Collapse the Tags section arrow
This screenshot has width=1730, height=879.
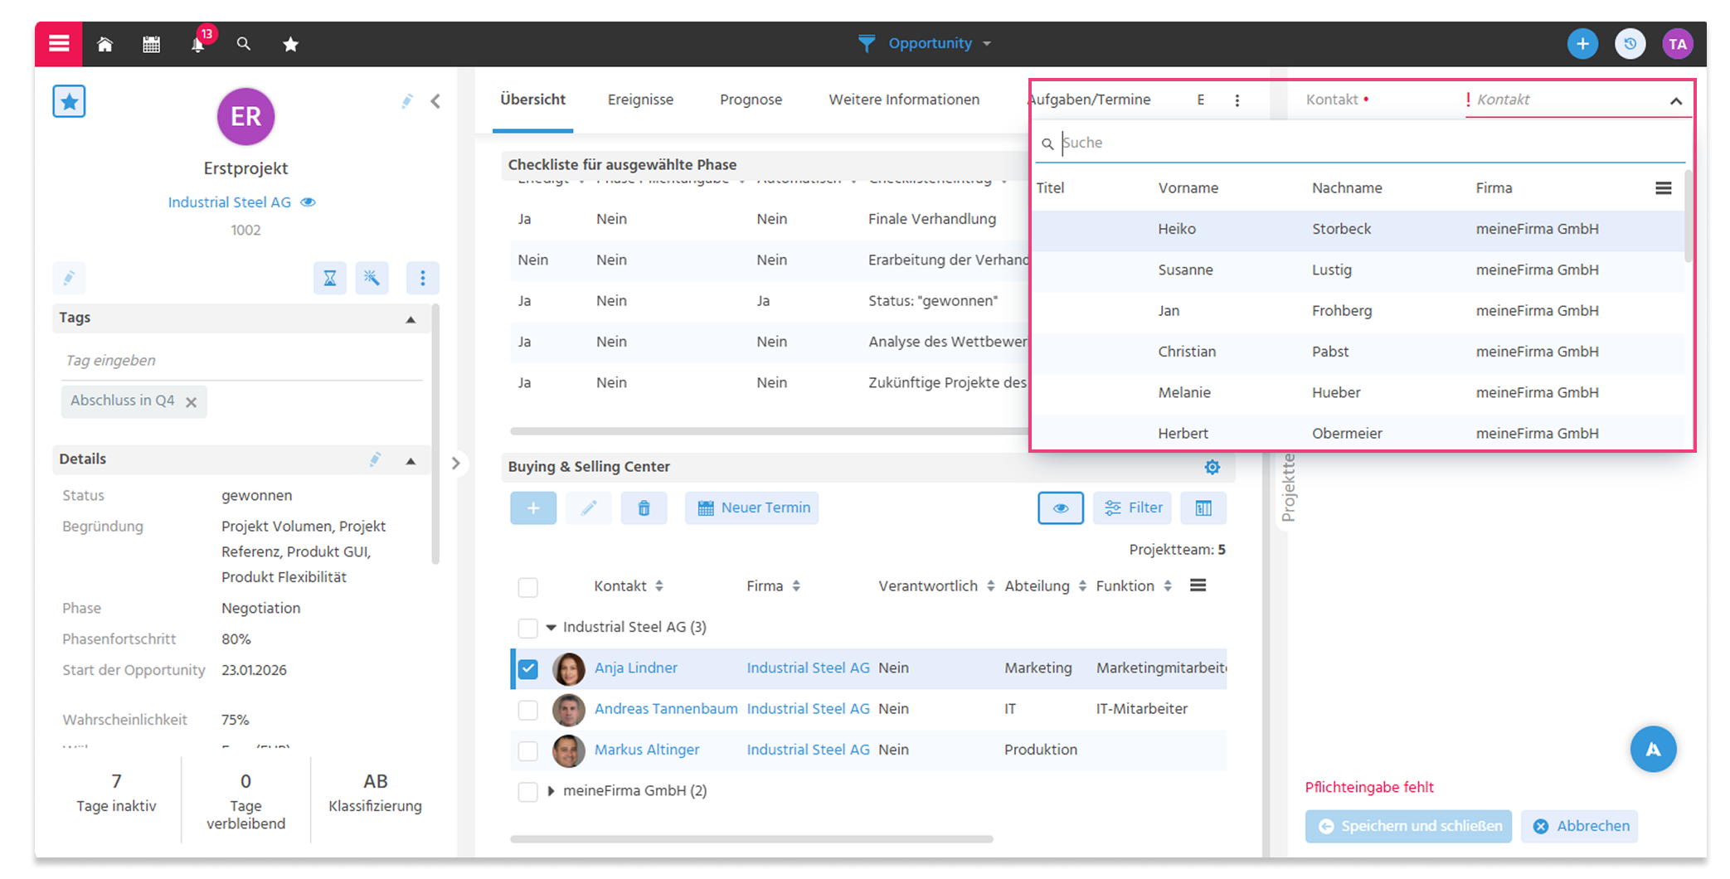pyautogui.click(x=411, y=319)
